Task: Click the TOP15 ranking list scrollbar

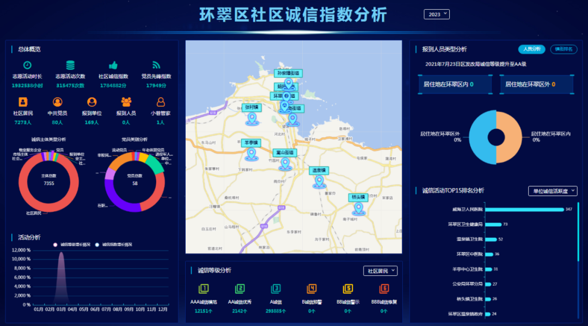Action: pyautogui.click(x=578, y=234)
